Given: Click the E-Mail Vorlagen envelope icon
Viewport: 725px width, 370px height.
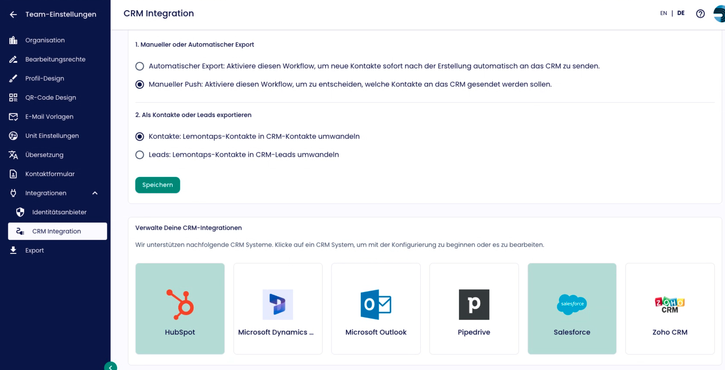Looking at the screenshot, I should pyautogui.click(x=13, y=117).
